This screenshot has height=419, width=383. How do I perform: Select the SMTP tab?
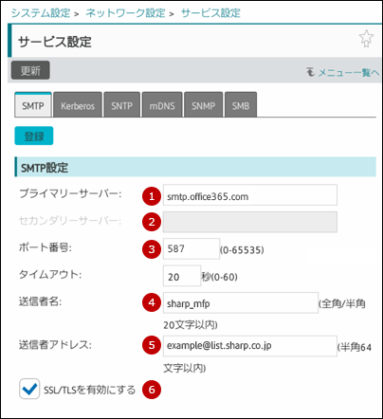click(x=33, y=104)
